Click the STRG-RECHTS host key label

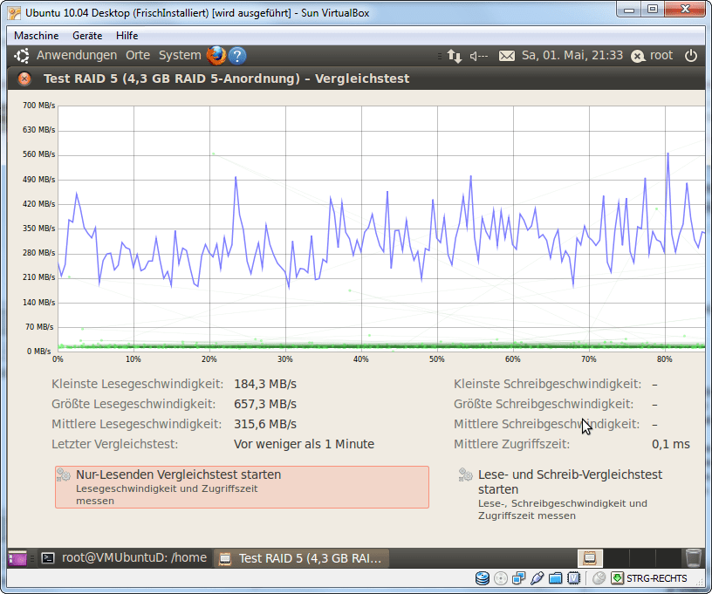pyautogui.click(x=657, y=578)
